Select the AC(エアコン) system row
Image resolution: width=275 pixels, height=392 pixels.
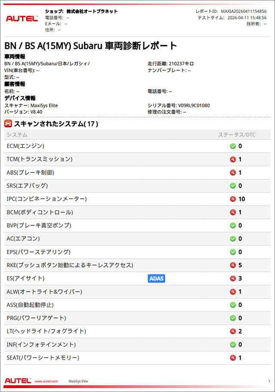point(137,239)
